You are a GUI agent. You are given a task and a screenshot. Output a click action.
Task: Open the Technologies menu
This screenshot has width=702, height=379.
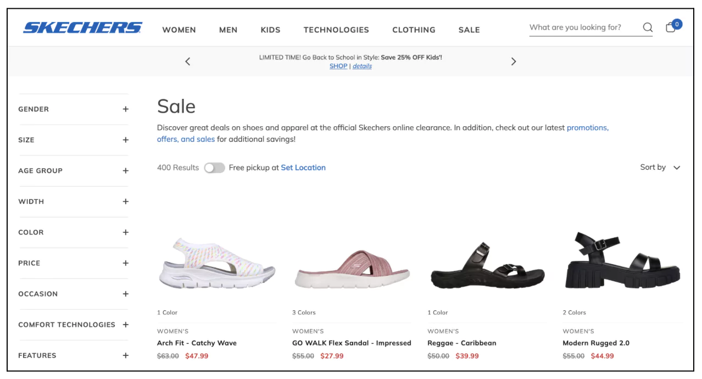point(336,30)
